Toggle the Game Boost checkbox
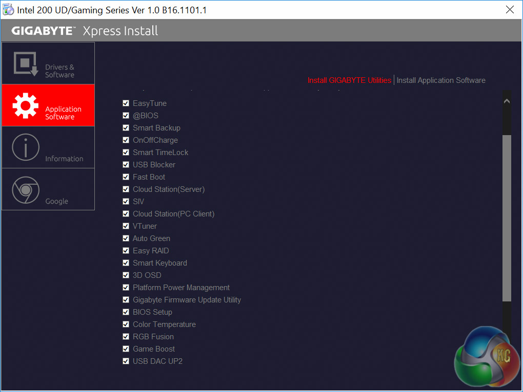The image size is (523, 392). [126, 349]
